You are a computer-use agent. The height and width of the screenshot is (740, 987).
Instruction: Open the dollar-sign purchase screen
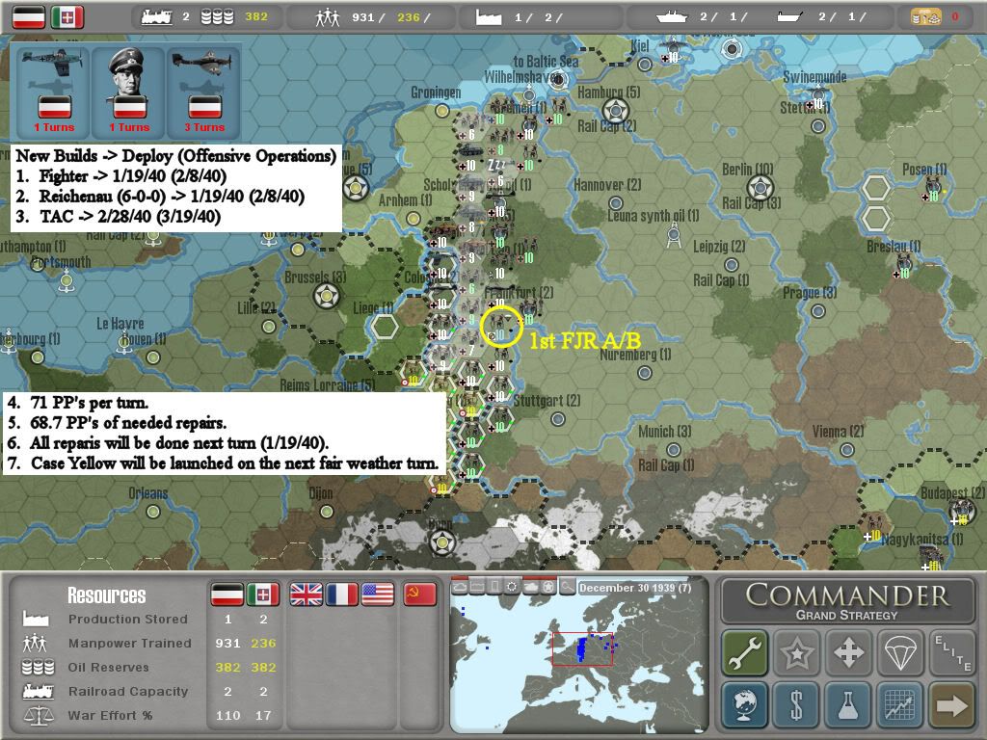click(x=797, y=704)
